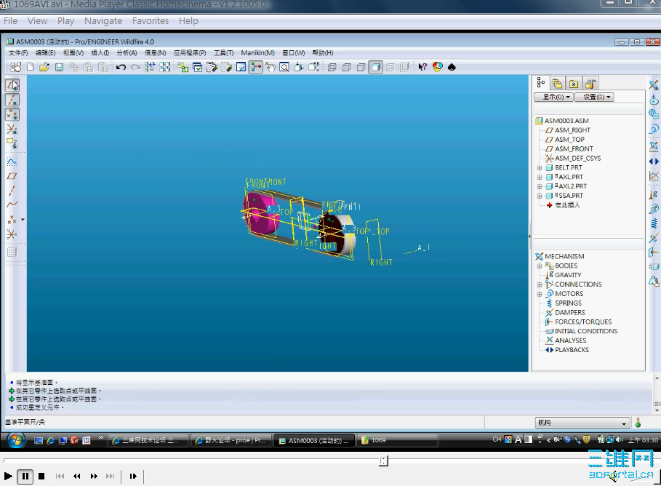Select GRAVITY in the mechanism tree
The height and width of the screenshot is (486, 661).
pos(567,275)
